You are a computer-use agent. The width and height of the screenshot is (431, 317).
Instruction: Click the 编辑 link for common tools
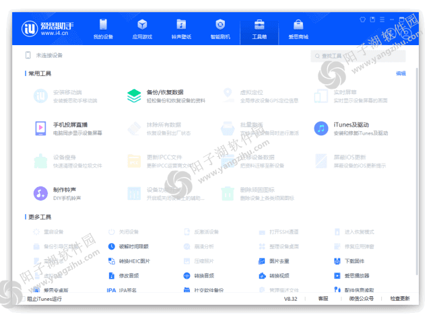tap(401, 73)
